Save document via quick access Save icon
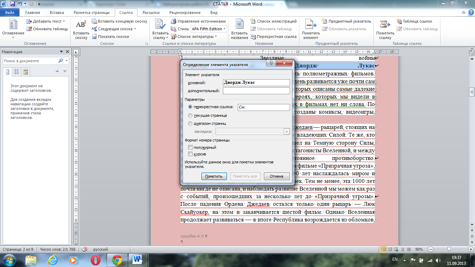Screen dimensions: 475x267 13,4
